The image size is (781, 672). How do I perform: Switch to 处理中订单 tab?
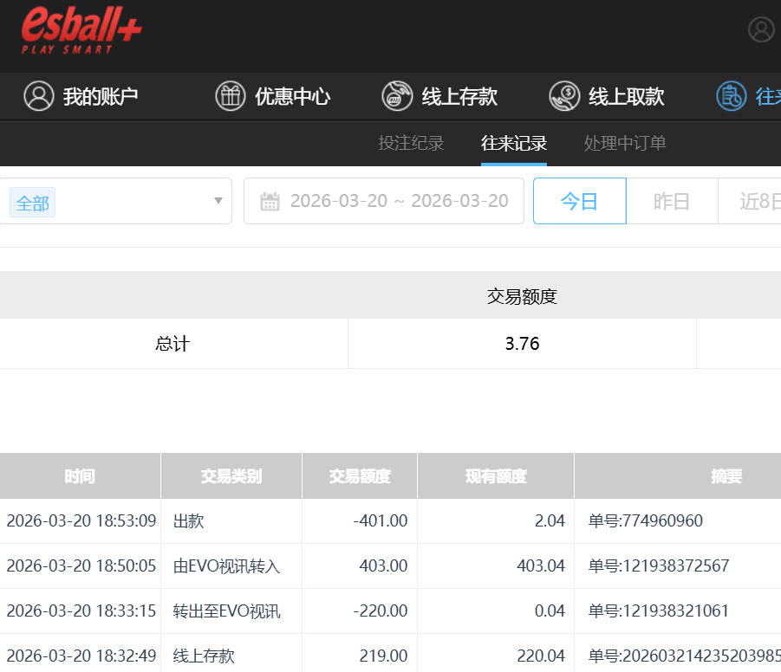click(625, 144)
